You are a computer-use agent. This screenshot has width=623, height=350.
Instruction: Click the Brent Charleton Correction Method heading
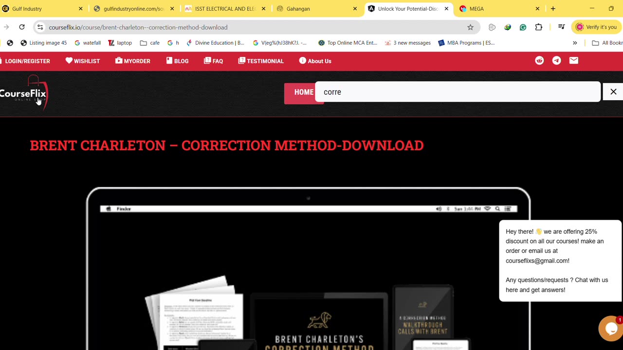(227, 145)
